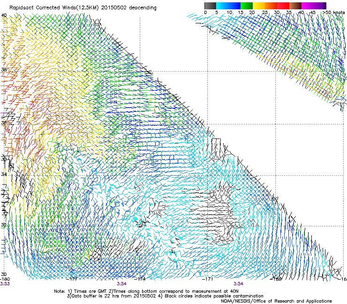Screen dimensions: 347x304
Task: Click the green 15-20 knots color band
Action: [x=247, y=6]
